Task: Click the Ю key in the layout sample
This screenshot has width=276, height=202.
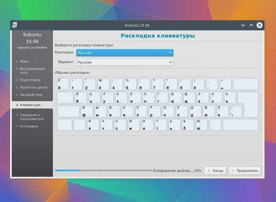Action: pyautogui.click(x=202, y=125)
